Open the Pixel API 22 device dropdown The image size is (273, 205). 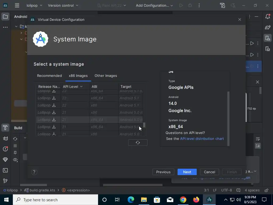pos(112,5)
